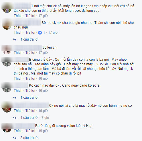
Task: Reply to 'cô lên chị' comment via Trả lời
Action: coord(30,53)
